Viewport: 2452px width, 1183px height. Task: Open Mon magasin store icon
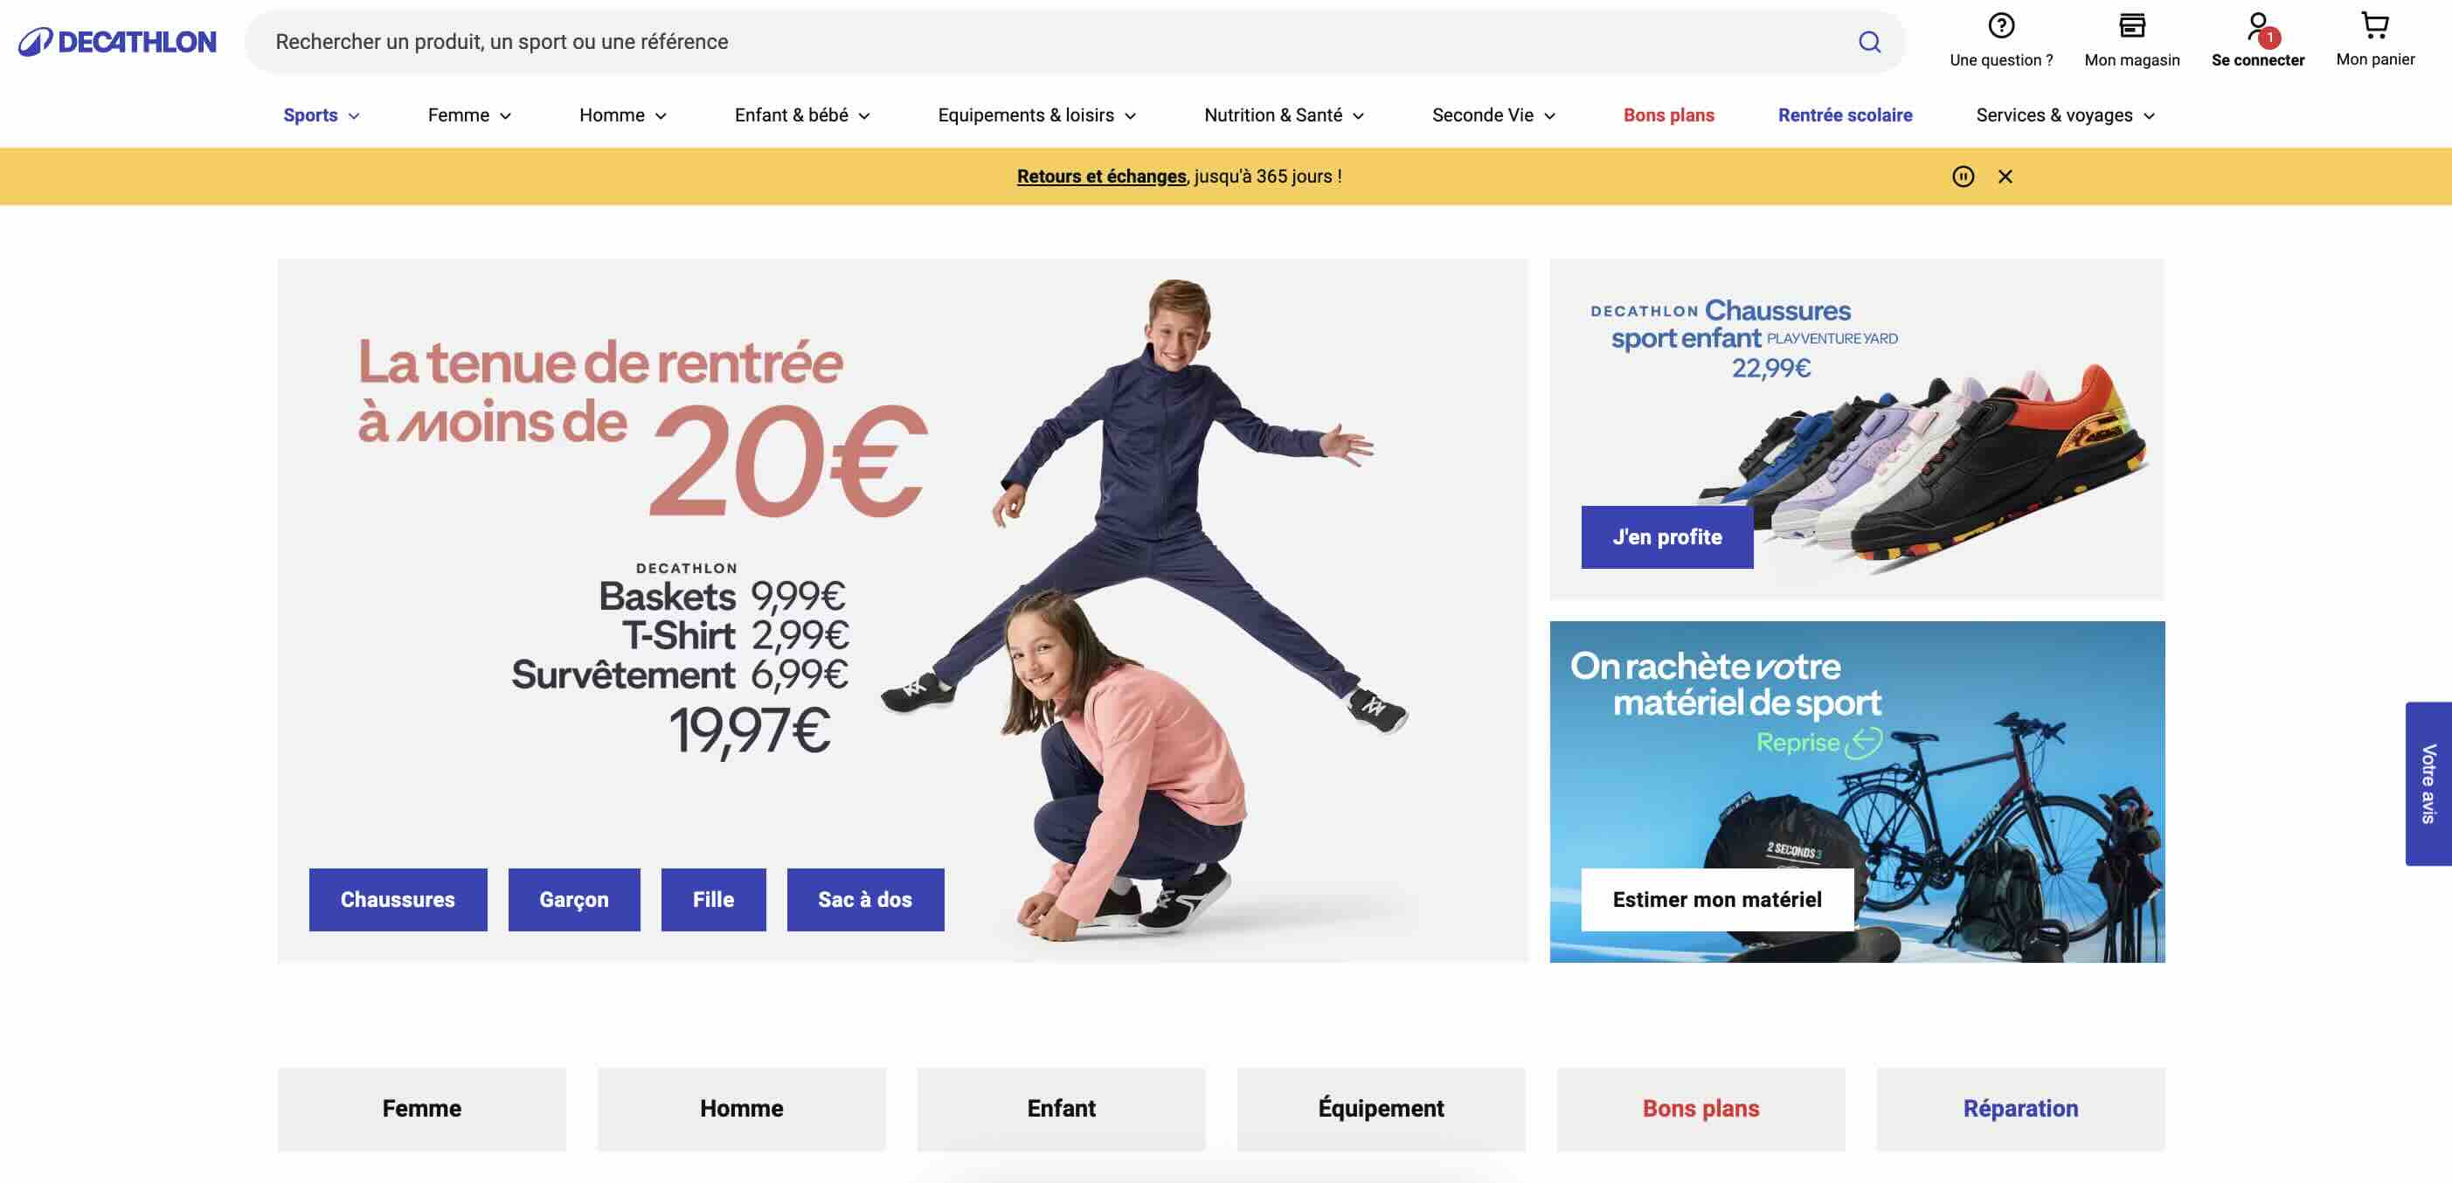pyautogui.click(x=2131, y=25)
